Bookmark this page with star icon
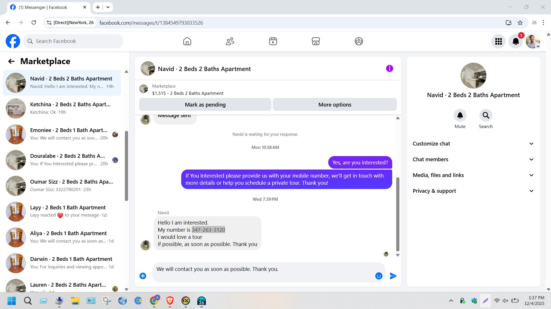Viewport: 551px width, 309px height. pos(520,23)
